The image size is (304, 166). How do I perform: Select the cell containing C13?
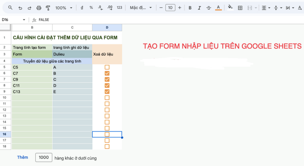point(32,92)
